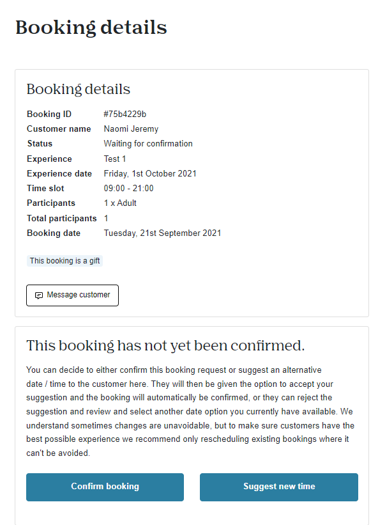Click the booking date Tuesday, 21st September 2021
The height and width of the screenshot is (525, 371).
click(x=162, y=233)
